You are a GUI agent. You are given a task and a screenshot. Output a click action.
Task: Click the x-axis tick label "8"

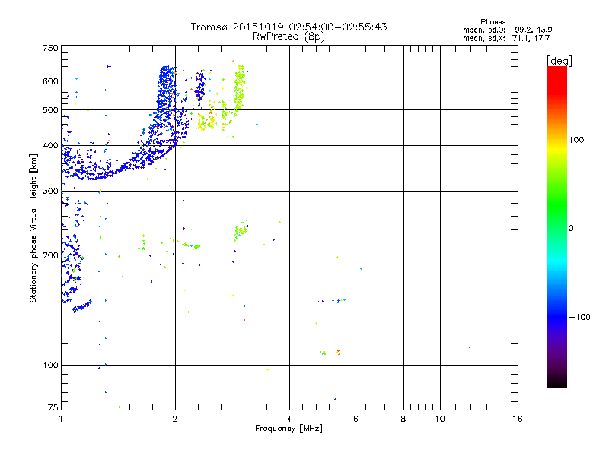coord(403,419)
